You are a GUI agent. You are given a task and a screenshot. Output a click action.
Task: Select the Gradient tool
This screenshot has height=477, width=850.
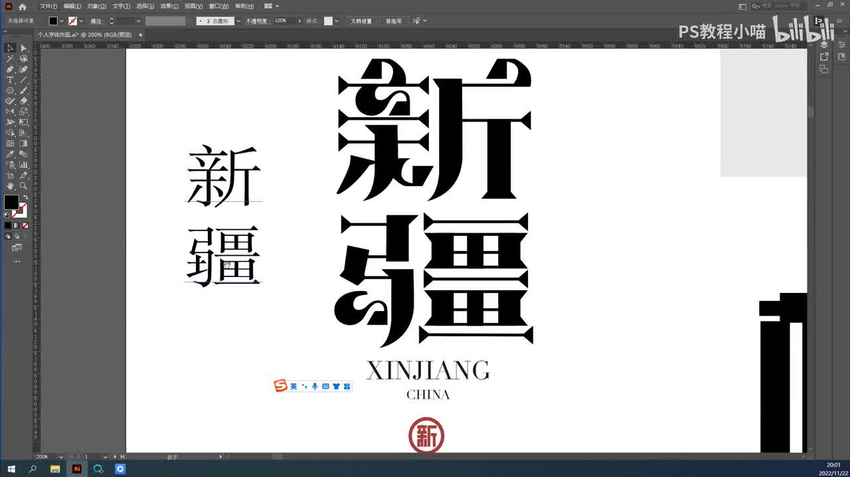[23, 143]
